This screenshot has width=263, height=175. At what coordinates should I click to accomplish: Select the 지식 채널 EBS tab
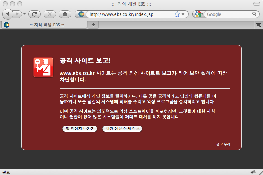(x=45, y=25)
